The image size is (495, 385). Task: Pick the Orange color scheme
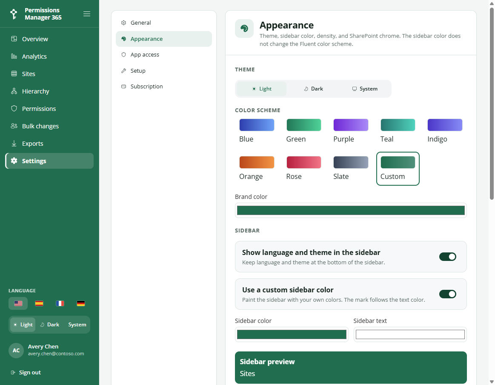point(257,169)
